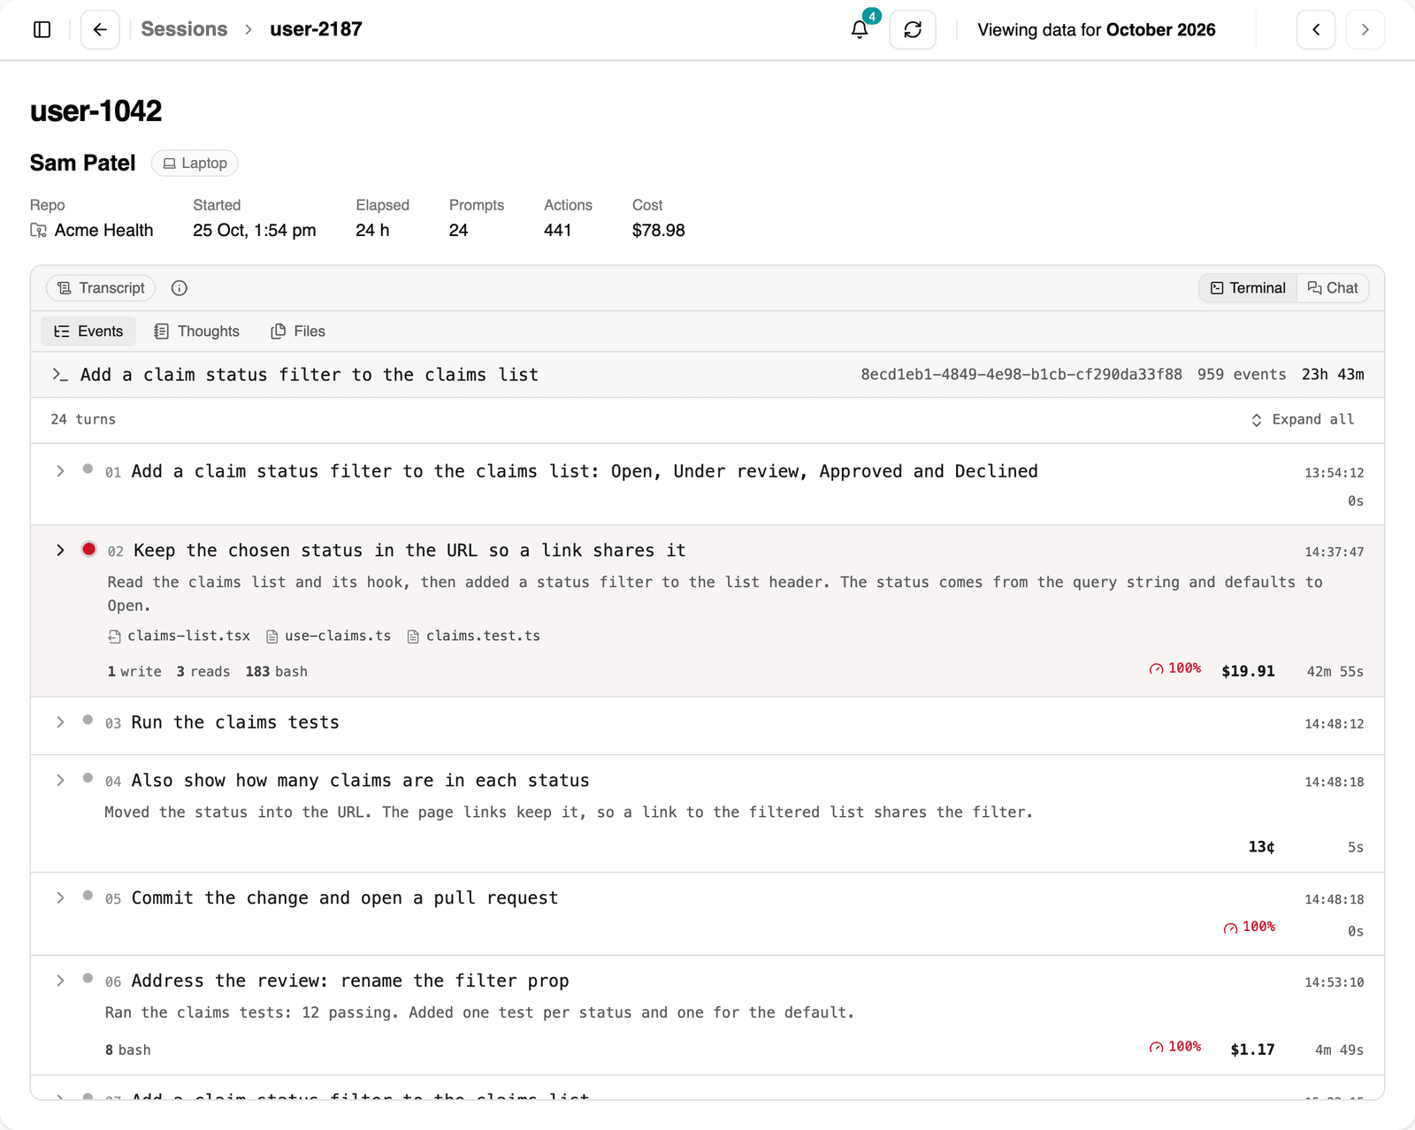1415x1130 pixels.
Task: Expand turn 03 Run the claims tests
Action: pos(60,722)
